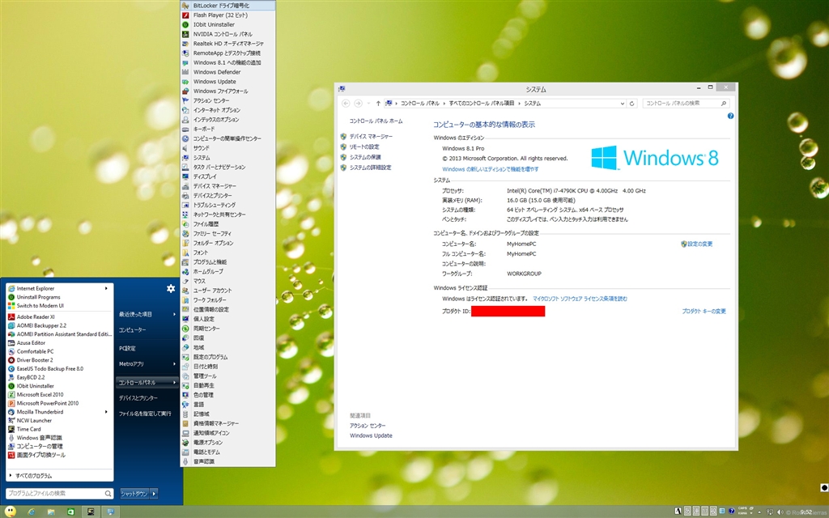Click the Windows Defender icon in list
829x518 pixels.
pyautogui.click(x=185, y=72)
